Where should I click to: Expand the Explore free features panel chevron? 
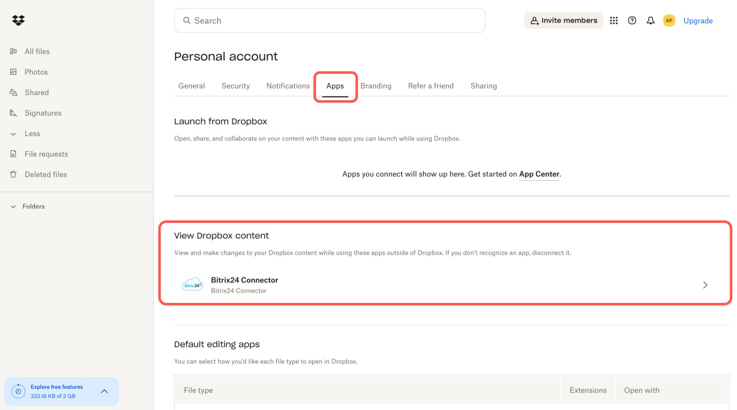(x=104, y=392)
